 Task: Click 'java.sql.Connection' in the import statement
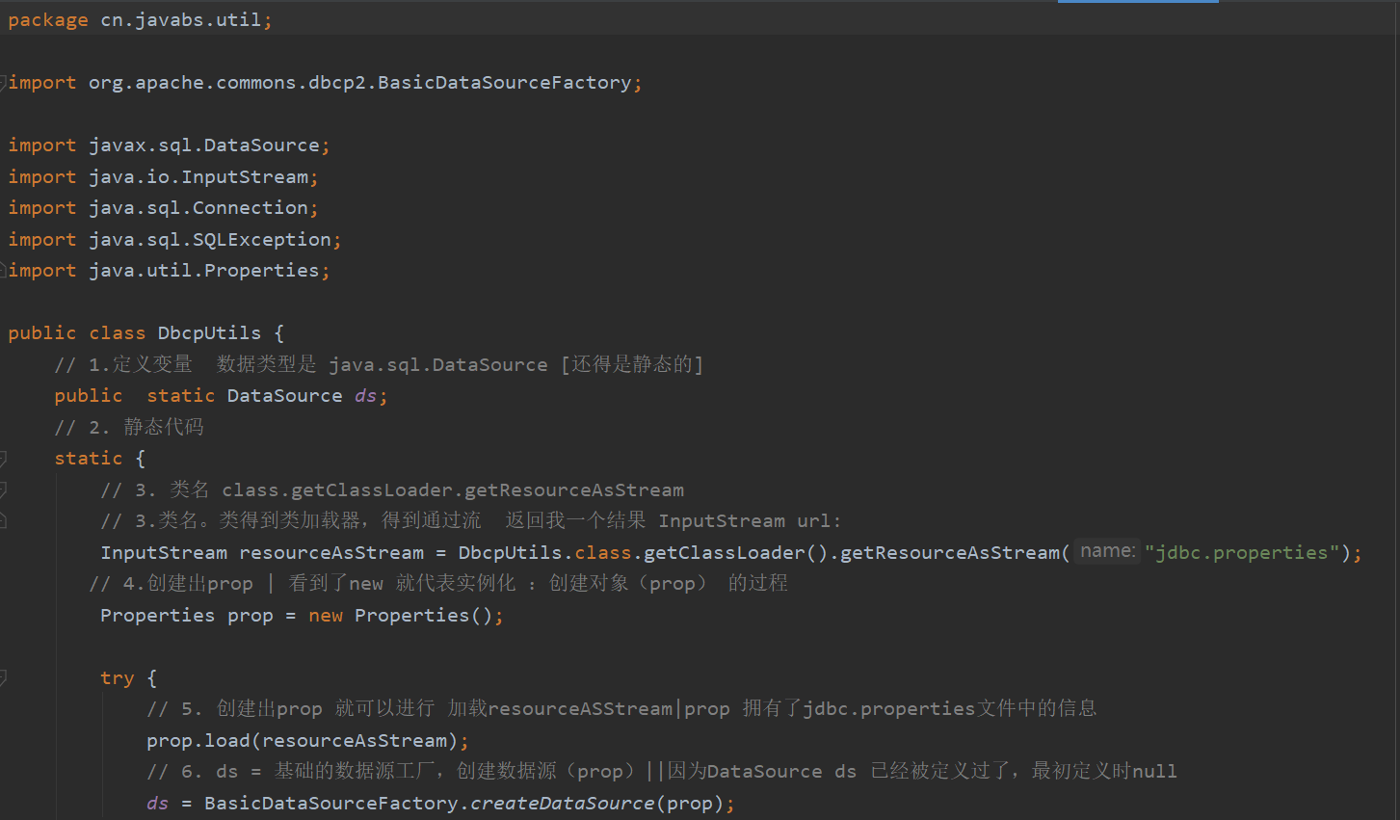pos(198,208)
